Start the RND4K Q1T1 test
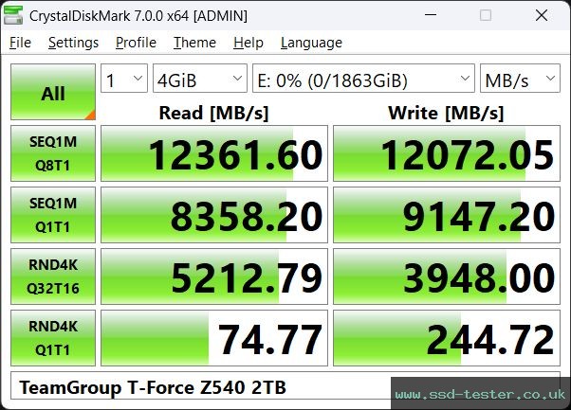Screen dimensions: 571x410 (53, 338)
